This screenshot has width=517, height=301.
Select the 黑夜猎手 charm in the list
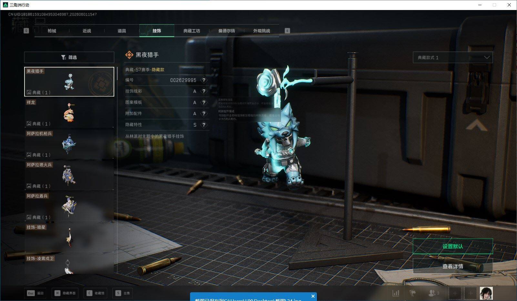[69, 82]
